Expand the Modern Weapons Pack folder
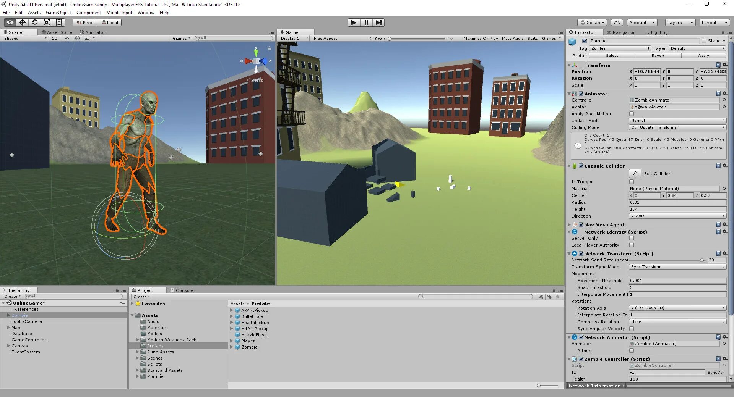Viewport: 734px width, 397px height. click(x=138, y=339)
